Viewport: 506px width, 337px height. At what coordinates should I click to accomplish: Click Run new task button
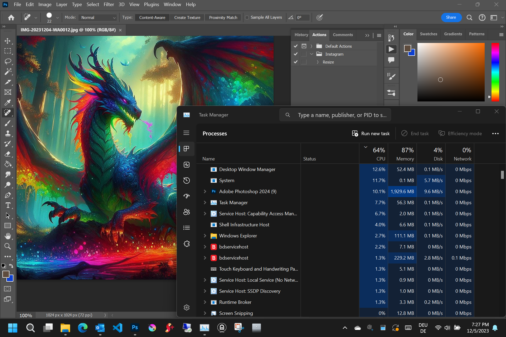tap(371, 134)
